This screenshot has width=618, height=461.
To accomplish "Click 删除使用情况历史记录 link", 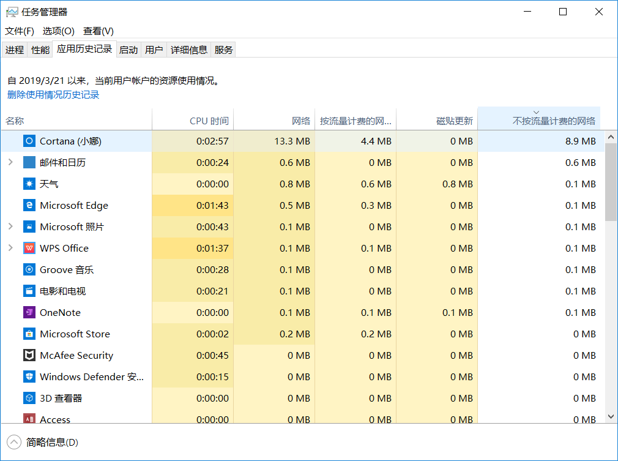I will point(53,95).
